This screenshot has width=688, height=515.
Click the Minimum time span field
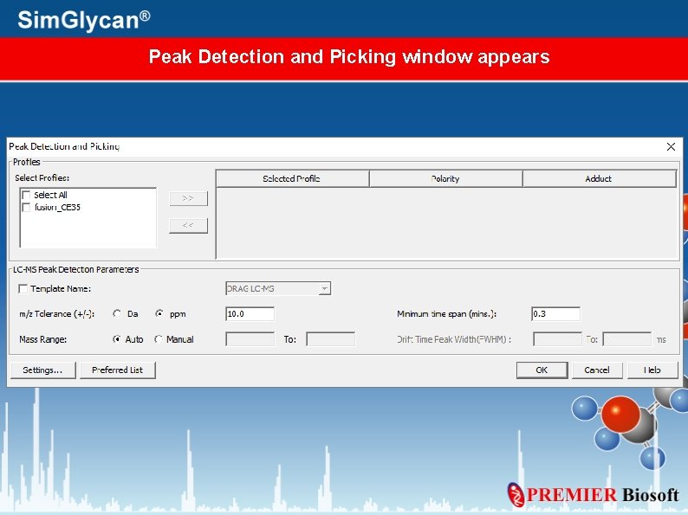pos(555,314)
